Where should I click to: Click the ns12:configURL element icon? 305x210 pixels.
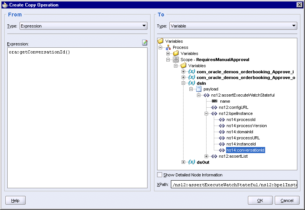pyautogui.click(x=214, y=107)
